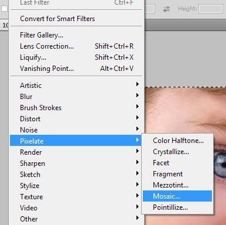This screenshot has height=225, width=226.
Task: Expand the Blur submenu
Action: 76,97
